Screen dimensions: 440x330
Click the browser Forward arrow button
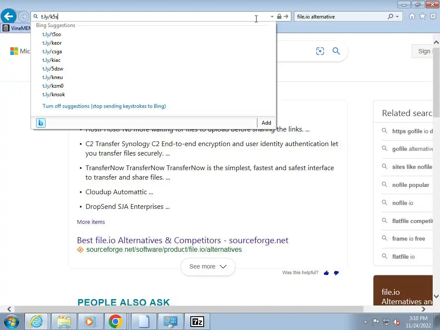pos(24,16)
